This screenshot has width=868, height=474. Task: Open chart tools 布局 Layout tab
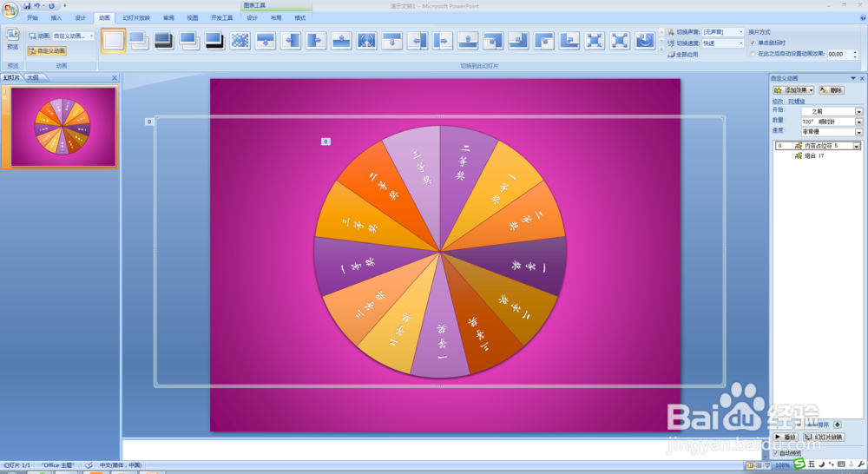pos(276,17)
